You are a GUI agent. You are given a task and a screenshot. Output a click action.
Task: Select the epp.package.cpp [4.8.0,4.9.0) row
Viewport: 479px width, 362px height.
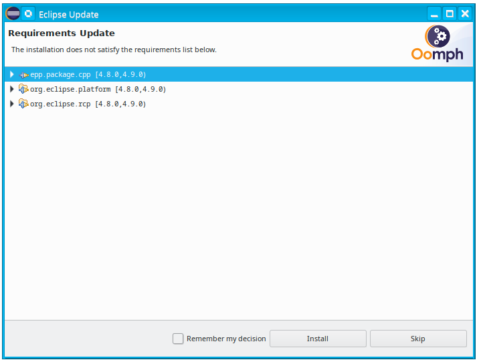click(x=239, y=74)
